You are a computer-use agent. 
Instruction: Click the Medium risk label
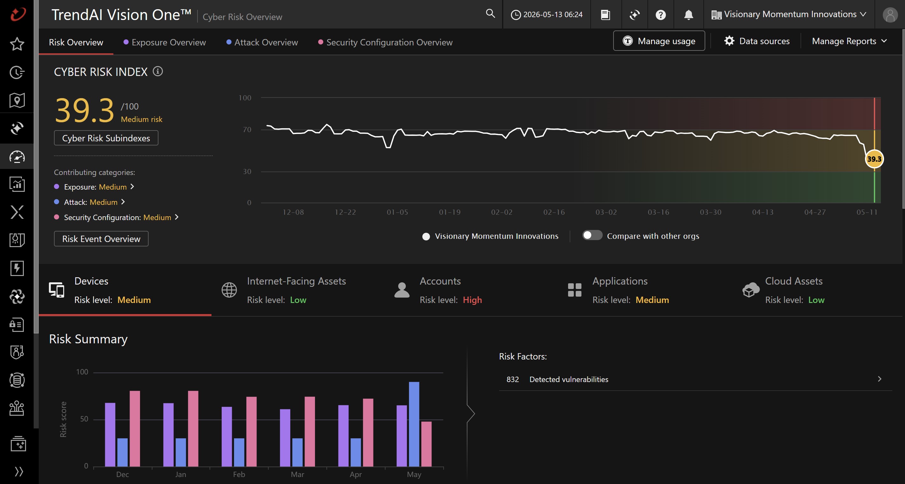click(142, 119)
